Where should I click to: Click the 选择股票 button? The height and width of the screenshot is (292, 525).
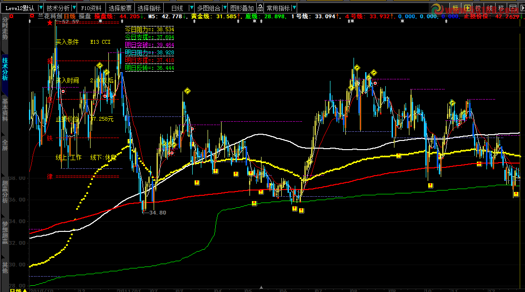point(120,8)
